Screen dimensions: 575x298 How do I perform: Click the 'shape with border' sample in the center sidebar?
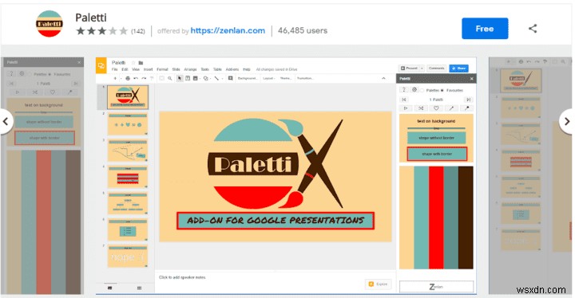click(x=437, y=154)
